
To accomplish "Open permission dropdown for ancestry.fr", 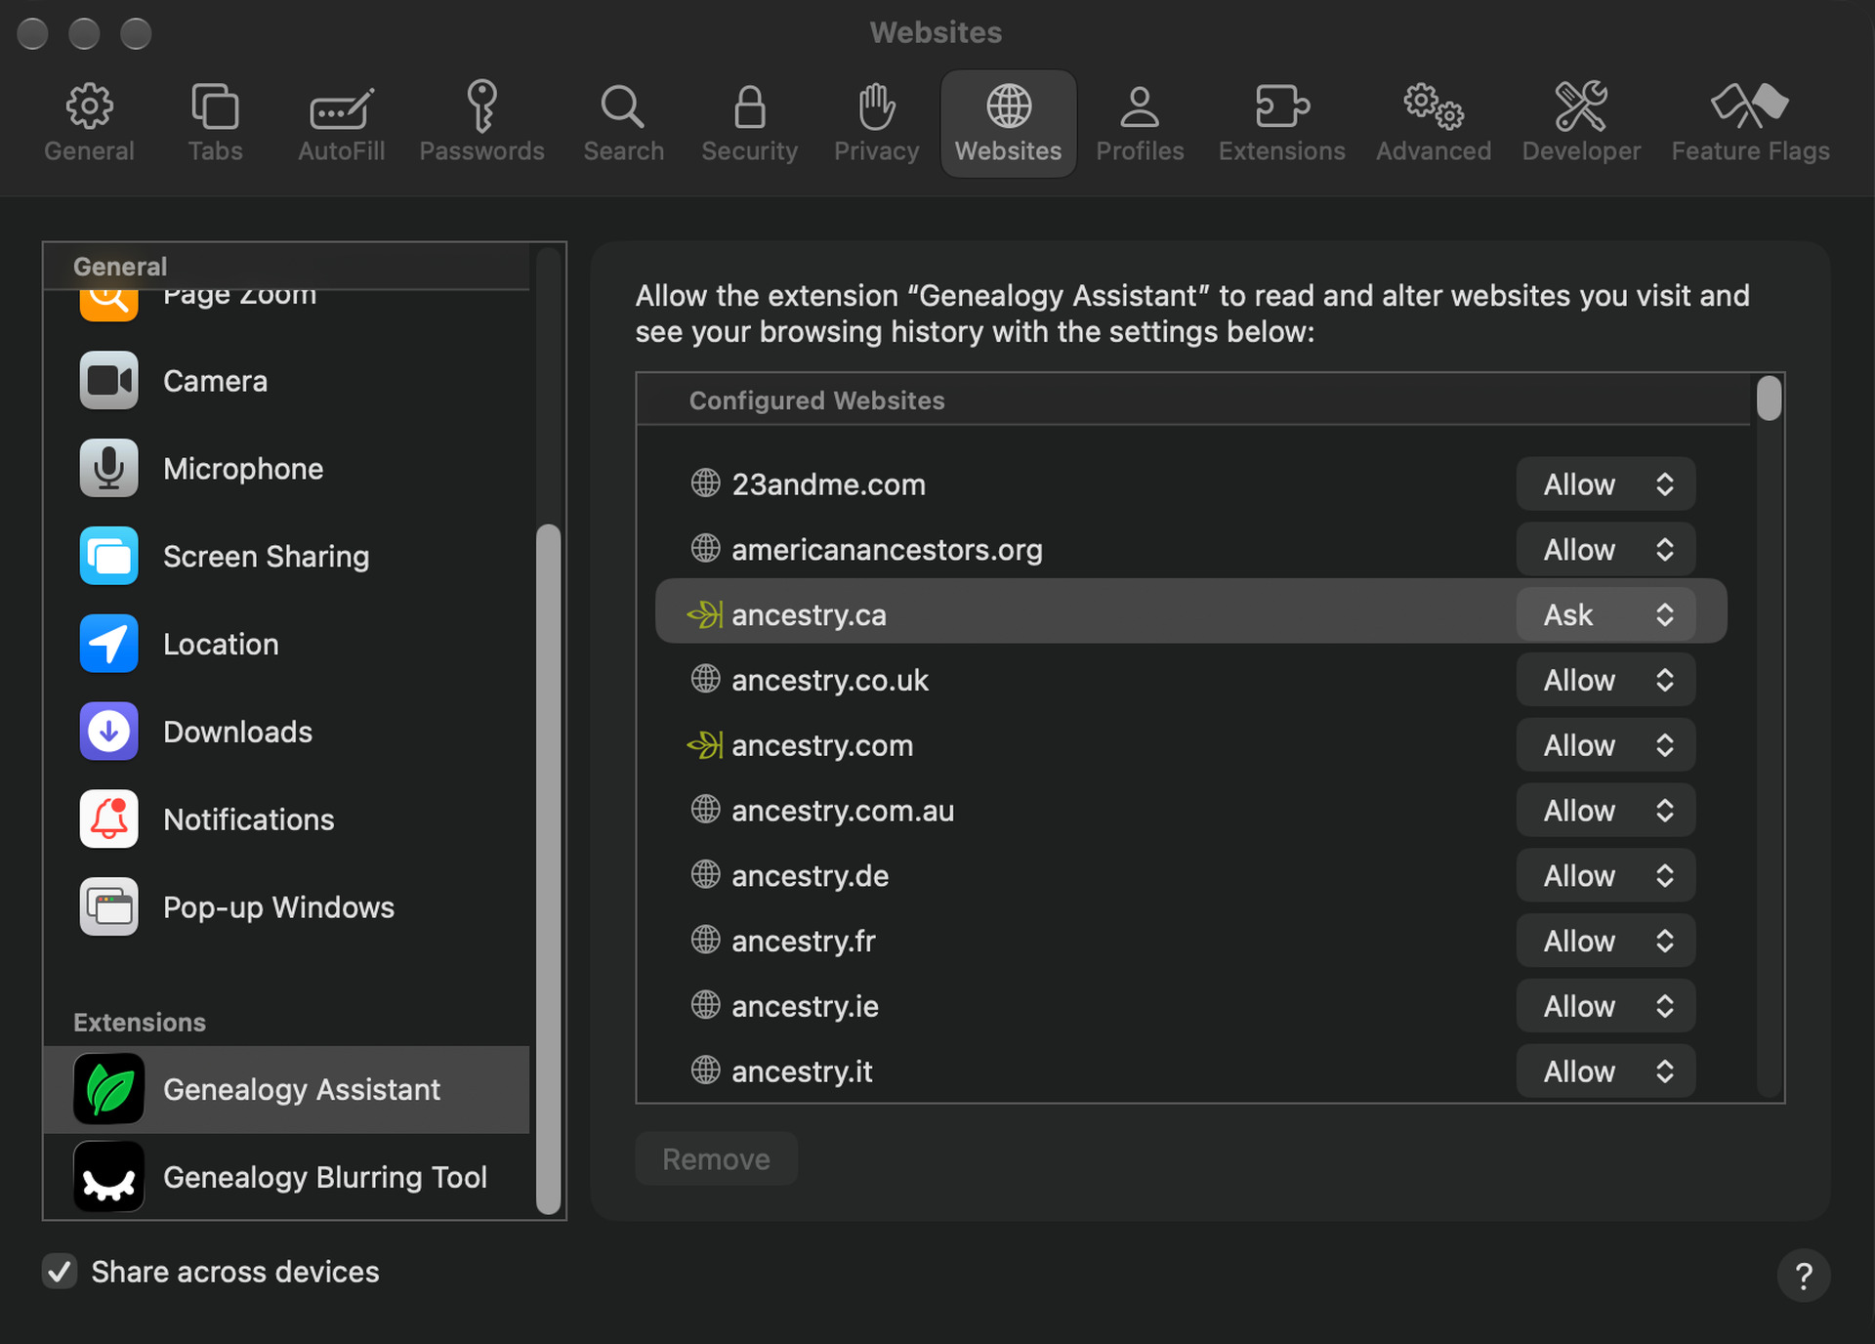I will click(x=1605, y=942).
